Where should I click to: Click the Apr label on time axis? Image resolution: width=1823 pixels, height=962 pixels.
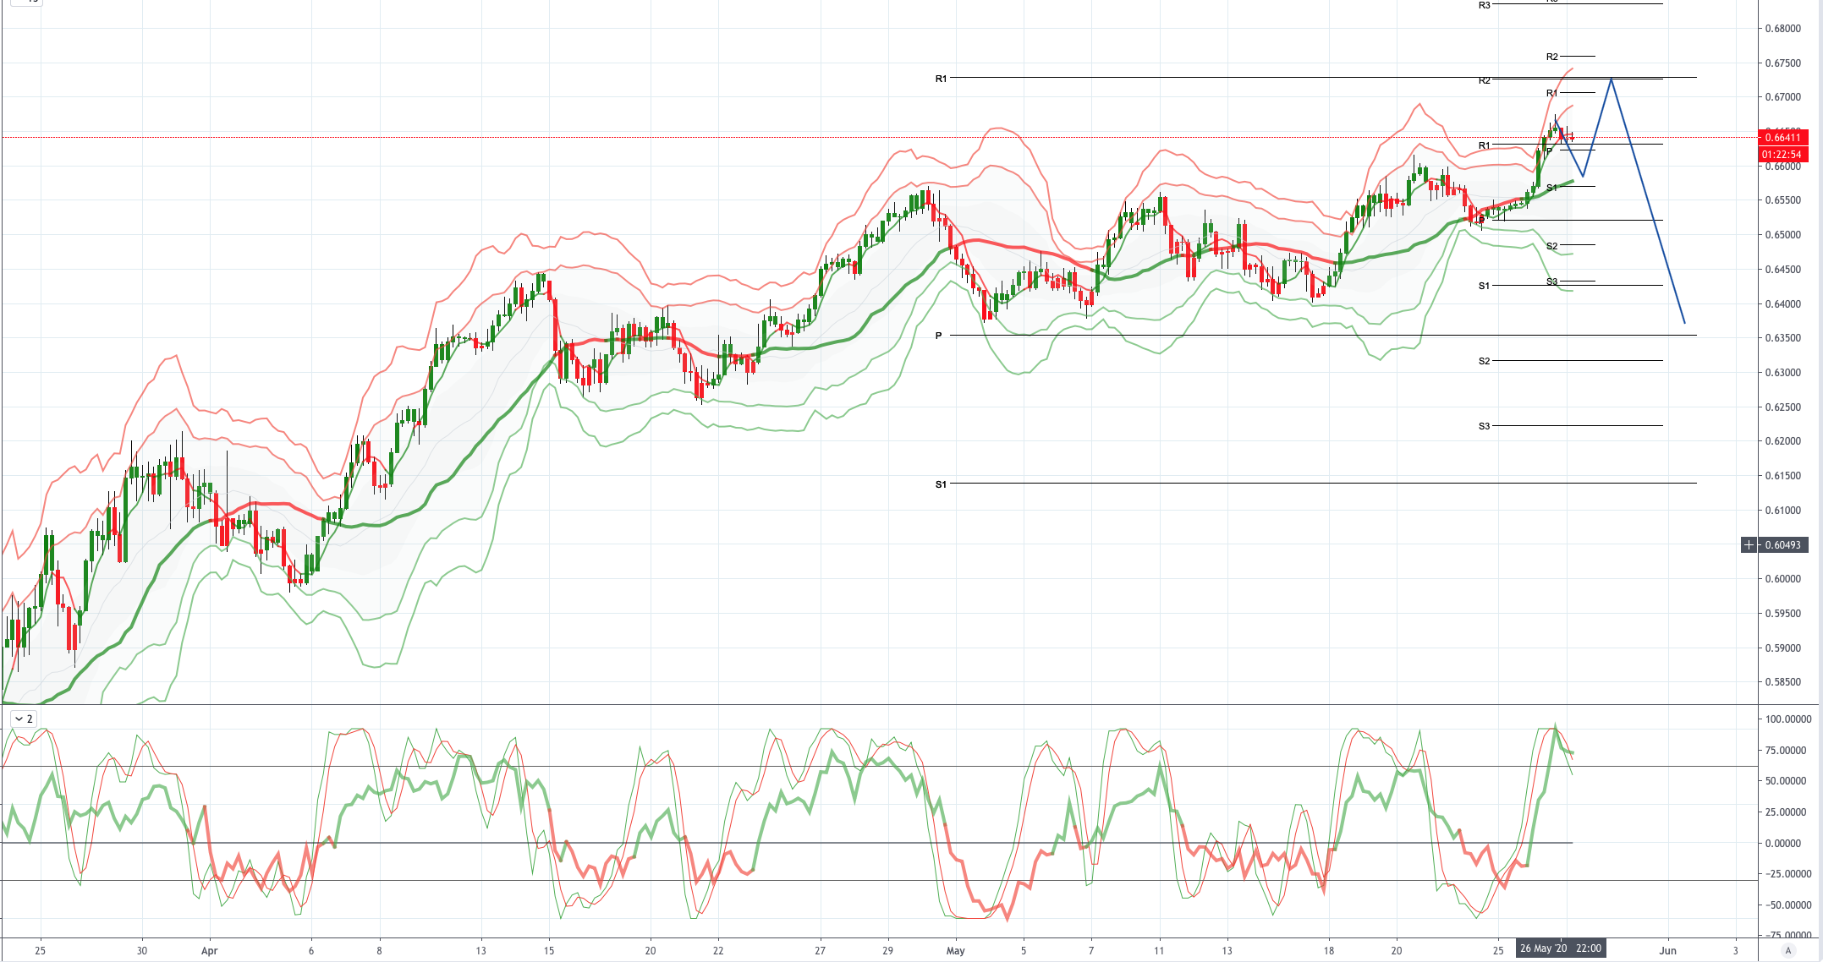(x=210, y=951)
